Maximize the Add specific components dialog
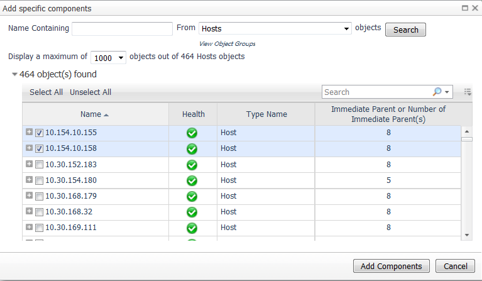This screenshot has width=482, height=281. click(465, 8)
